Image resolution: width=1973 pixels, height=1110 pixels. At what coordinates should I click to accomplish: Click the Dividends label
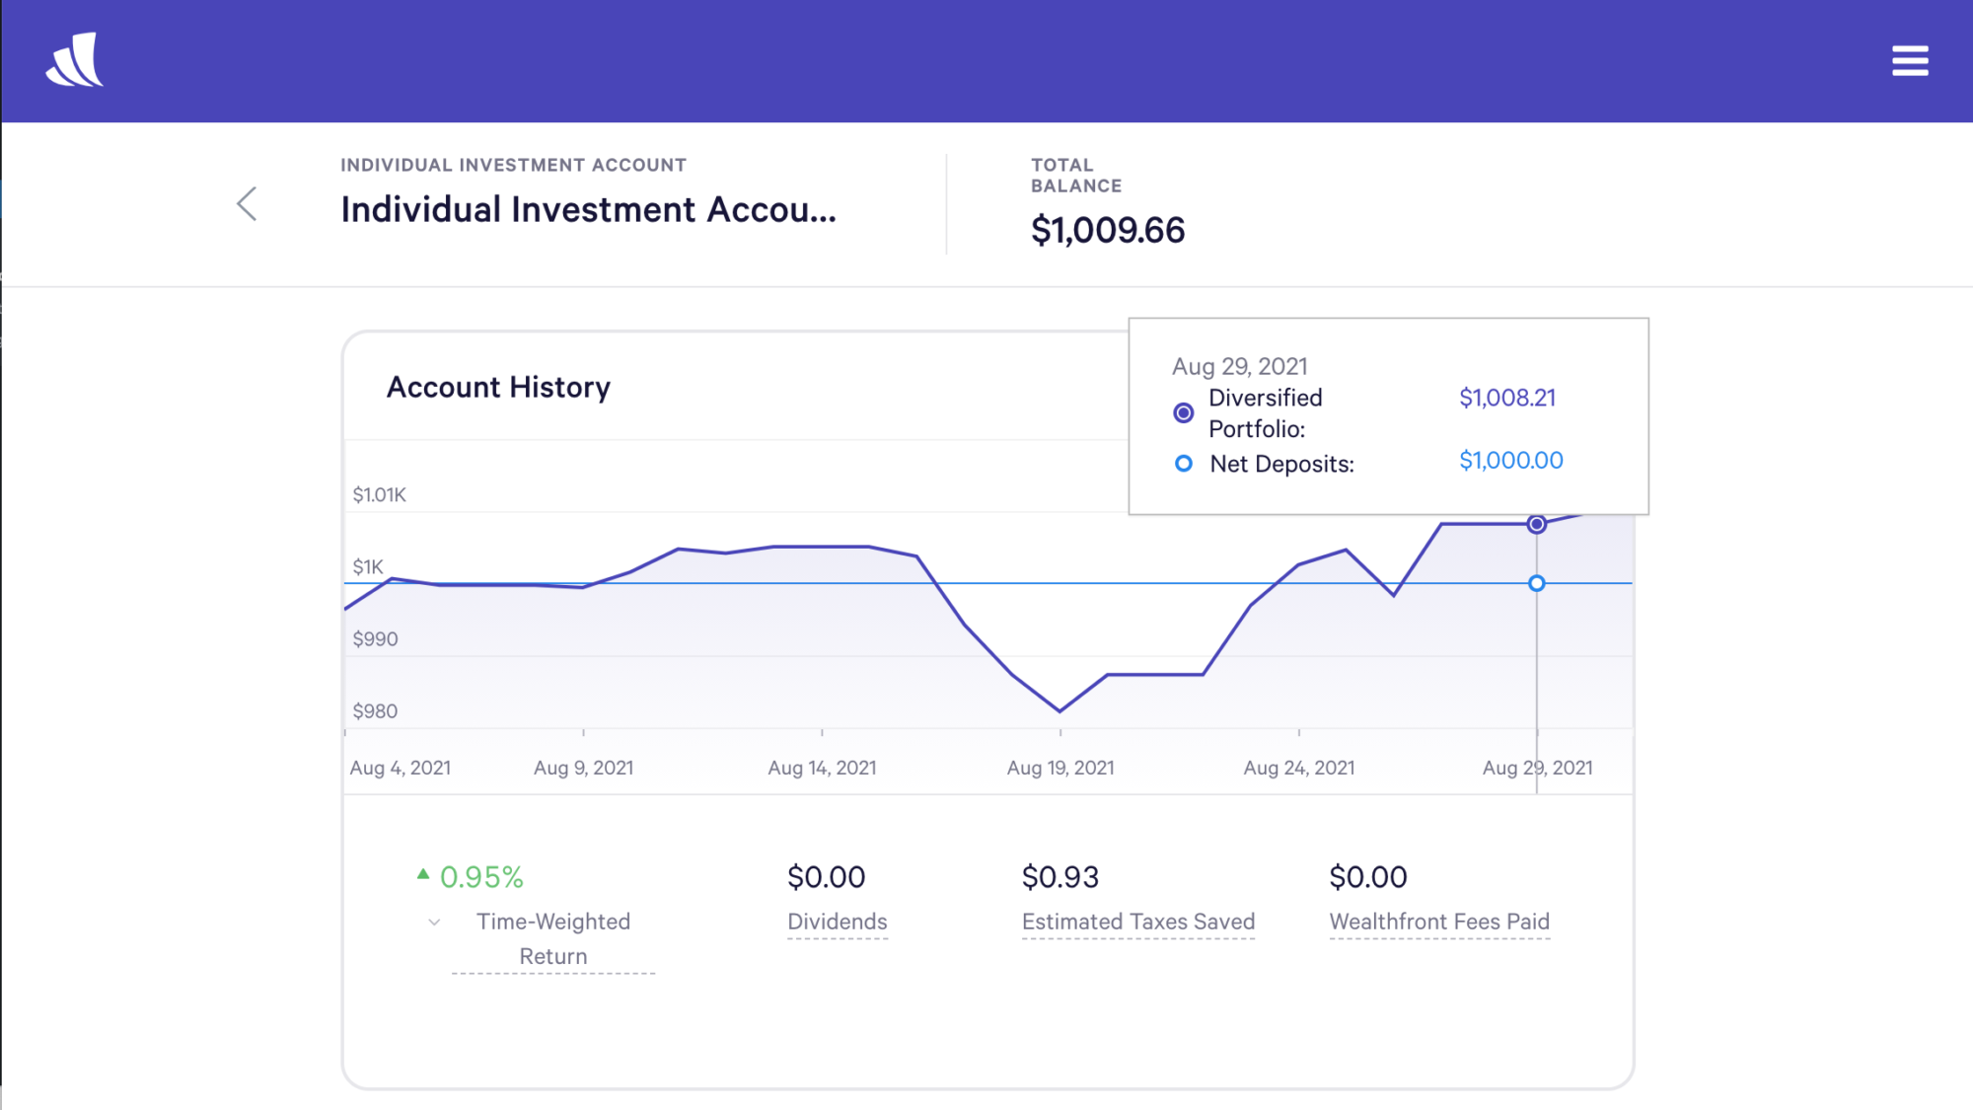click(x=837, y=922)
